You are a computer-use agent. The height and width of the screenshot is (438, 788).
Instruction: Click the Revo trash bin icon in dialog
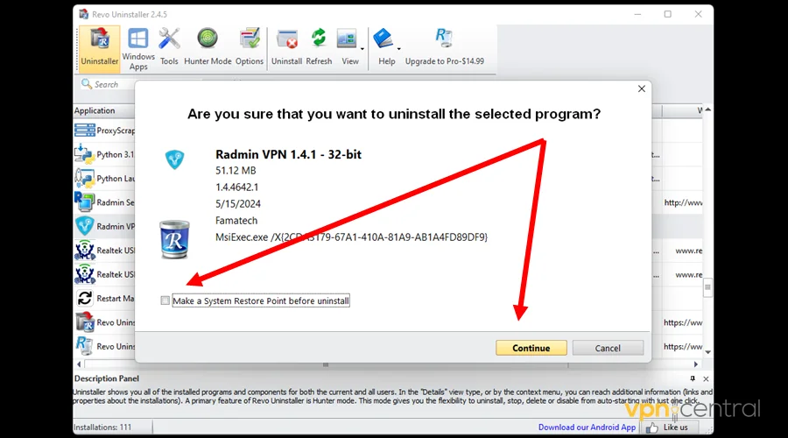pos(174,240)
